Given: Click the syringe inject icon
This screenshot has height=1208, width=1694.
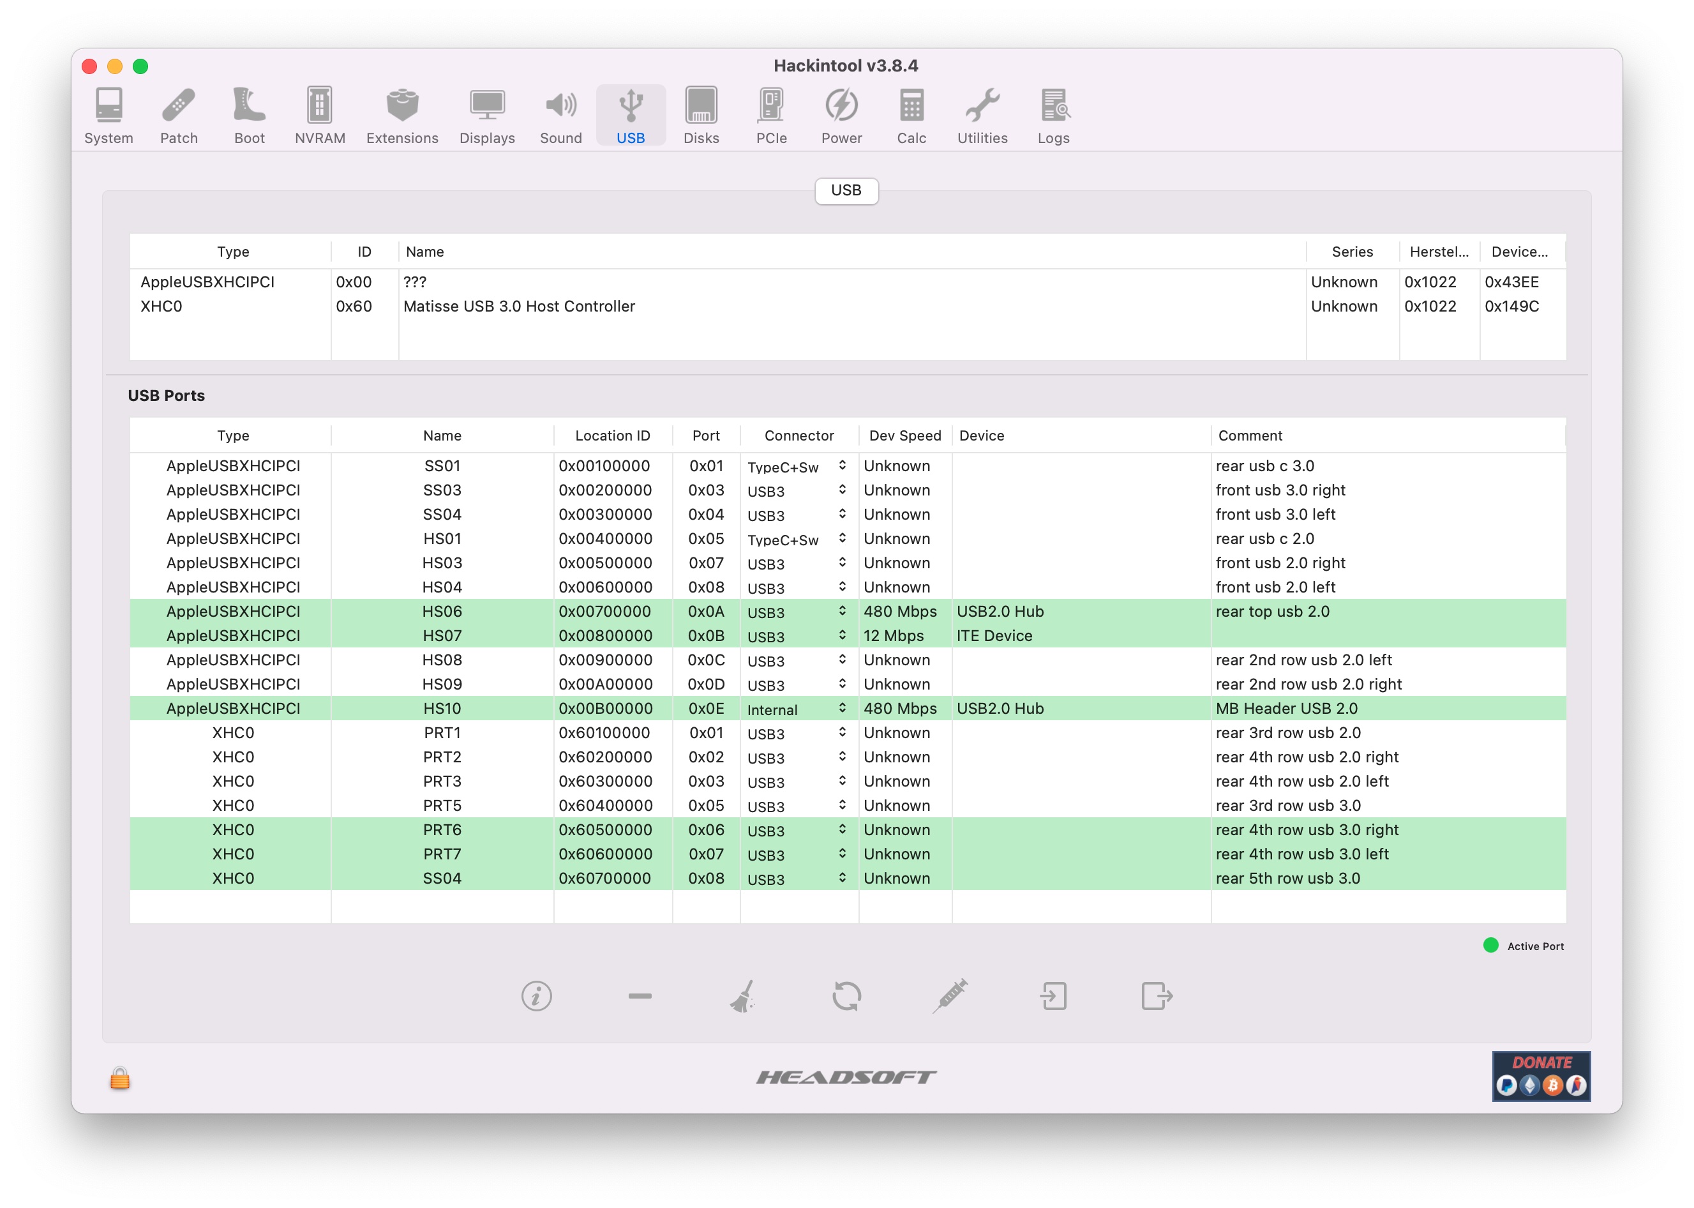Looking at the screenshot, I should pyautogui.click(x=950, y=996).
